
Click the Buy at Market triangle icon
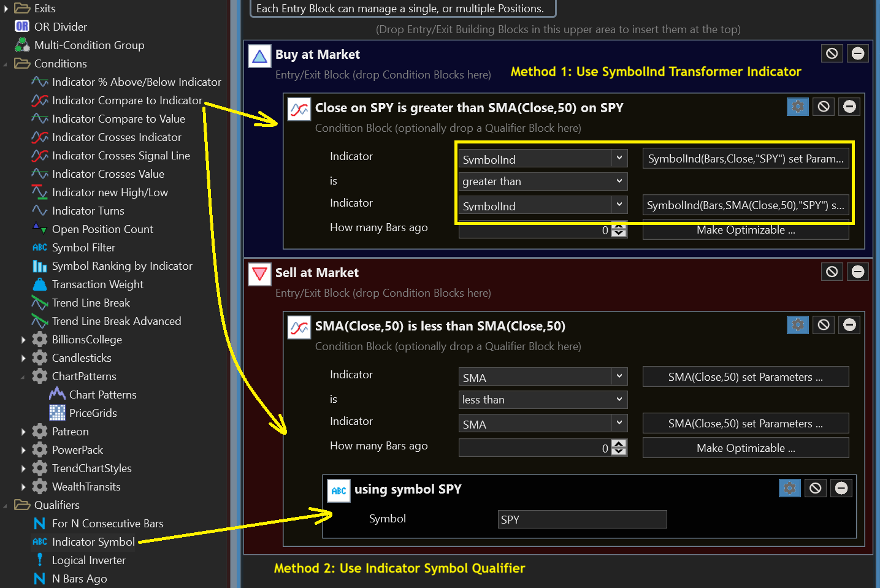click(x=259, y=56)
